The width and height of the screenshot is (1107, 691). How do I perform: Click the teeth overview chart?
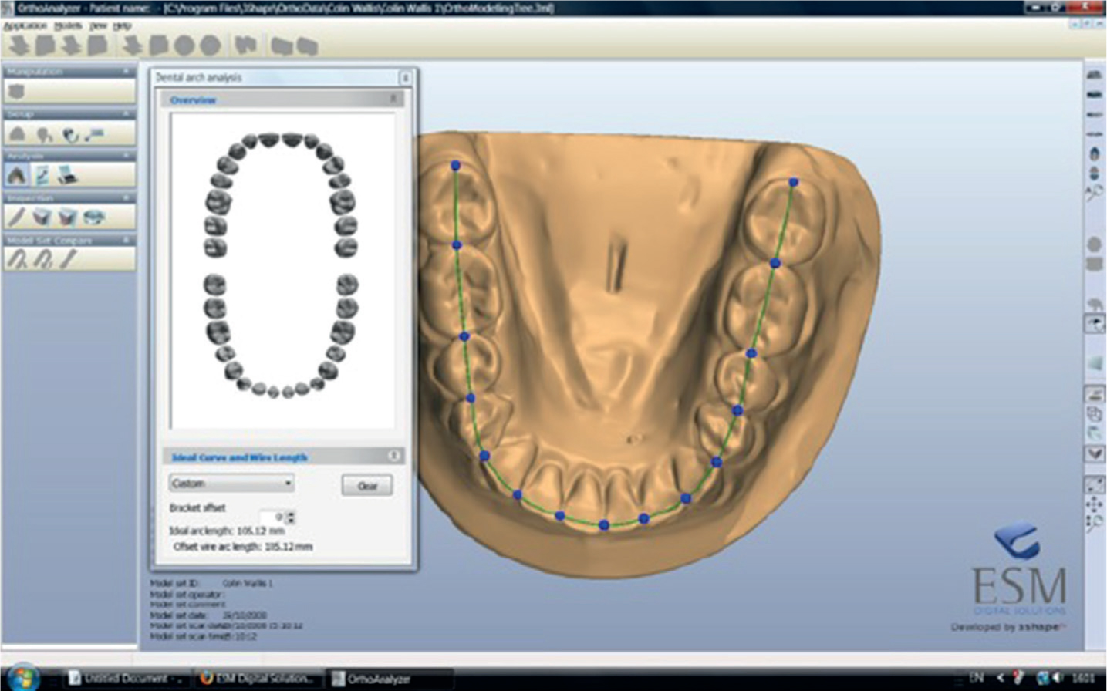point(282,270)
